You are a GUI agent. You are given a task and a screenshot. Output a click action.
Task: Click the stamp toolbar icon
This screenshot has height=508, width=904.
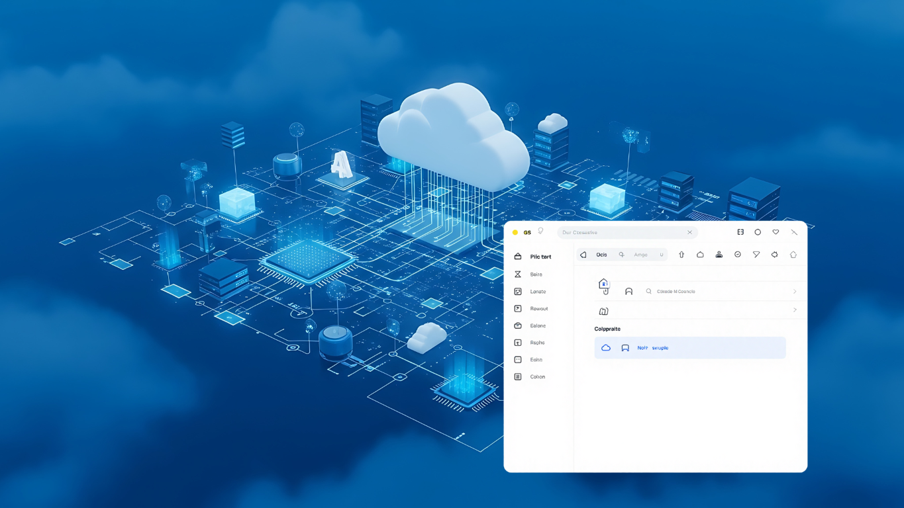[719, 255]
